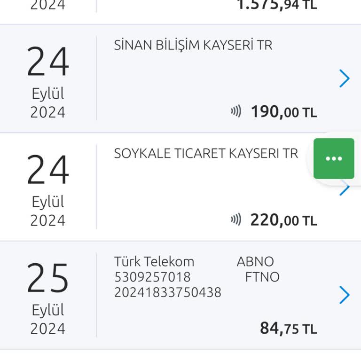Tap the 24 Eylül date of Sinan Bilişim
361x361 pixels.
click(x=48, y=82)
